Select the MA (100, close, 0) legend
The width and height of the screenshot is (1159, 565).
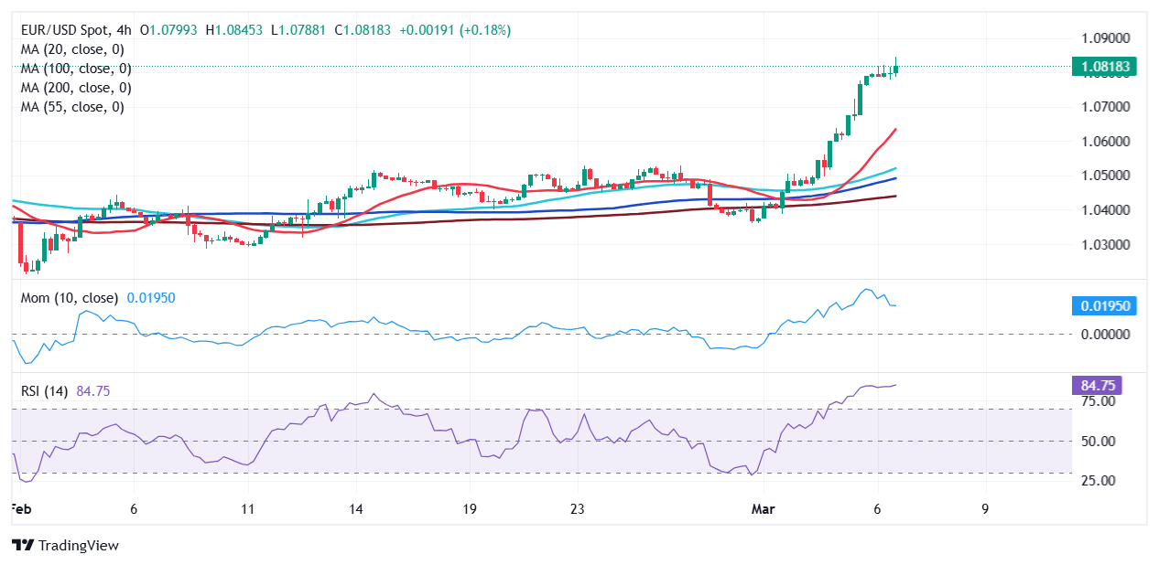coord(76,69)
